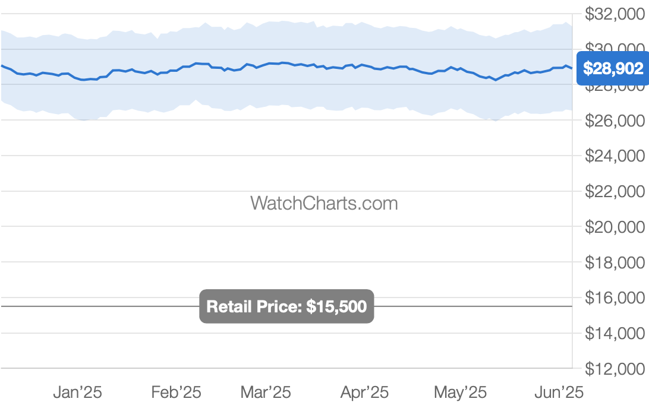649x405 pixels.
Task: Pick the Mar'25 date axis label
Action: [x=266, y=393]
